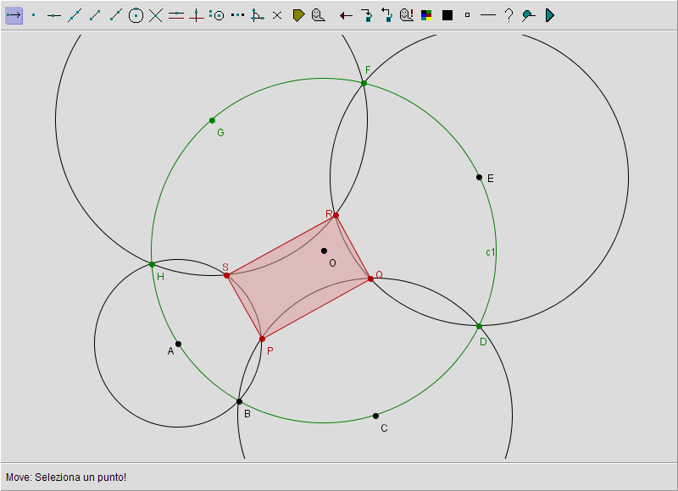This screenshot has width=678, height=491.
Task: Select the Intersection tool
Action: pos(156,15)
